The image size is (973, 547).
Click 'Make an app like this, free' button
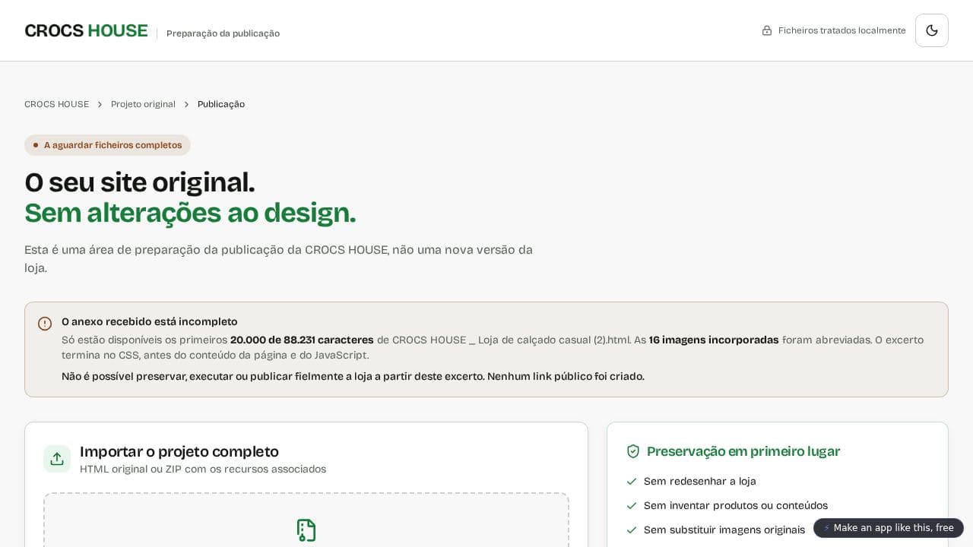click(x=889, y=528)
